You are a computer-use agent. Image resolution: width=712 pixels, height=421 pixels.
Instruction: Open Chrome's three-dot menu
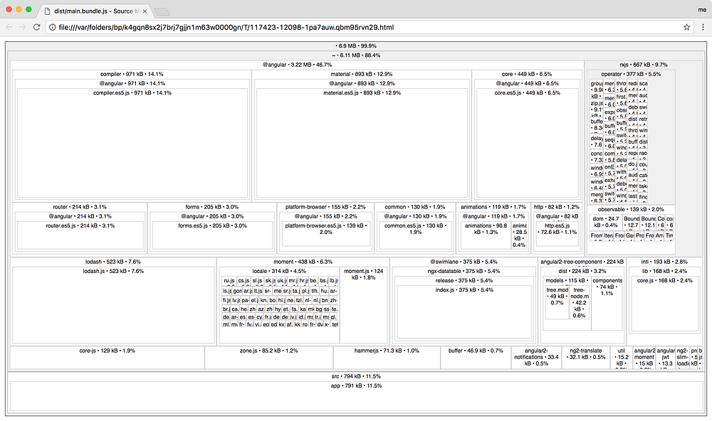coord(703,27)
